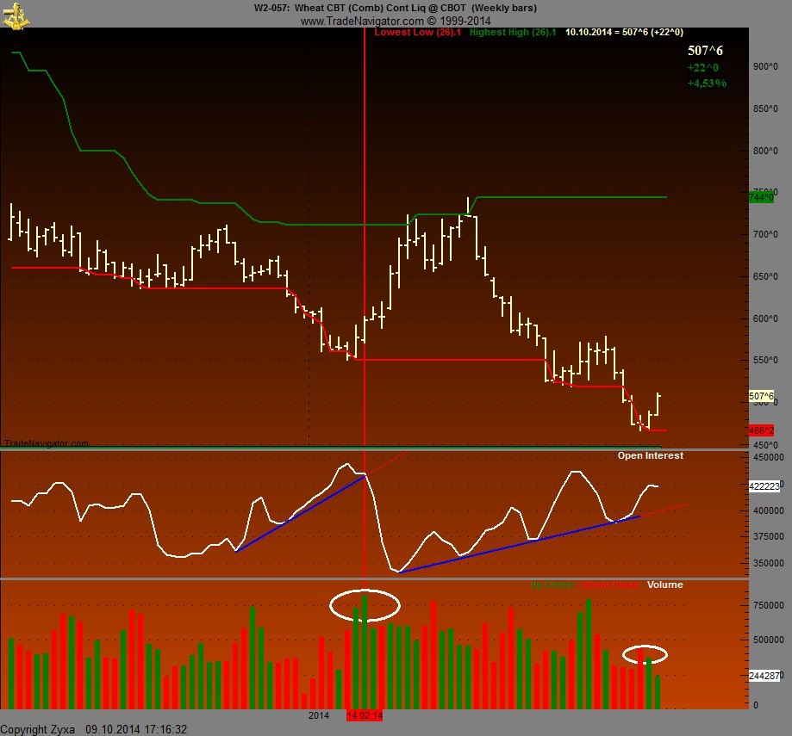This screenshot has height=736, width=792.
Task: Click the +4,53% change value
Action: point(707,83)
